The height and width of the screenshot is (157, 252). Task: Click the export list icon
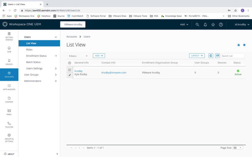(218, 56)
